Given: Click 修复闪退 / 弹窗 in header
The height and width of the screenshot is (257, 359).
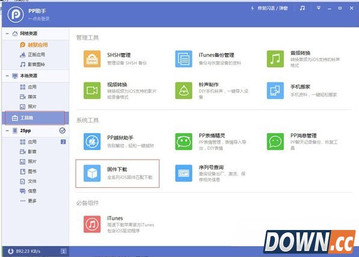Looking at the screenshot, I should point(272,8).
